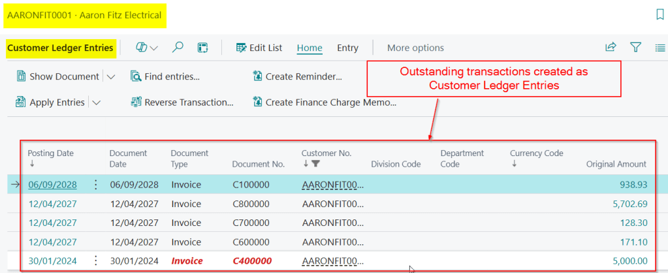Open the search magnifier icon
The height and width of the screenshot is (273, 668).
[x=178, y=48]
